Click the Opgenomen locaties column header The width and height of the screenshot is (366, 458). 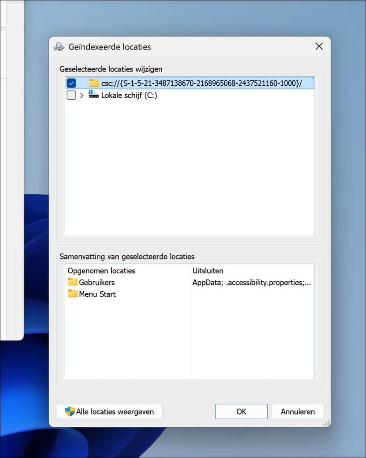tap(101, 271)
